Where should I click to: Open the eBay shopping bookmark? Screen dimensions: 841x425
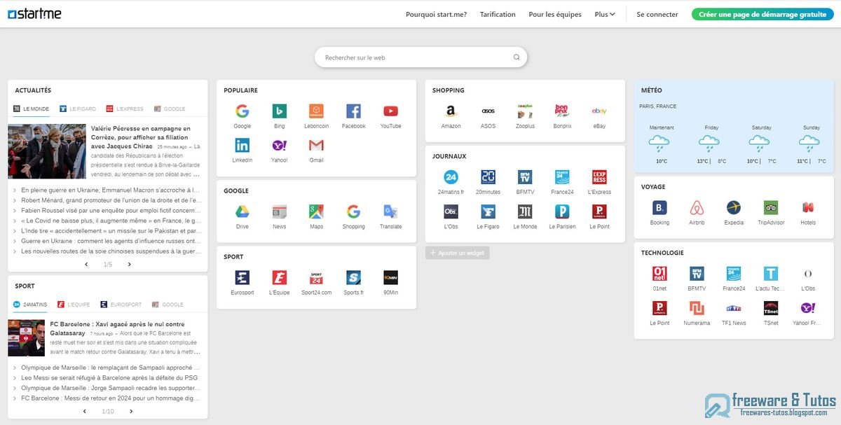tap(599, 111)
